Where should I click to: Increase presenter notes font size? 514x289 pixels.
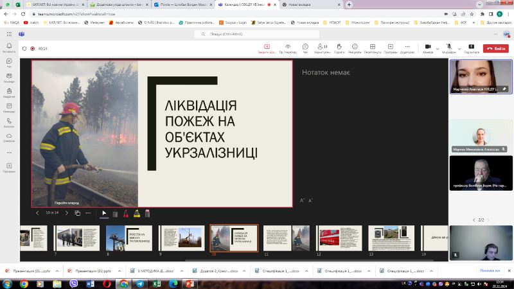[302, 200]
